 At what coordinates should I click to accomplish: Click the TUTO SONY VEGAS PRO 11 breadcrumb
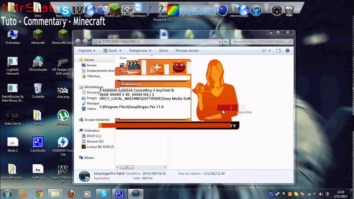(121, 42)
